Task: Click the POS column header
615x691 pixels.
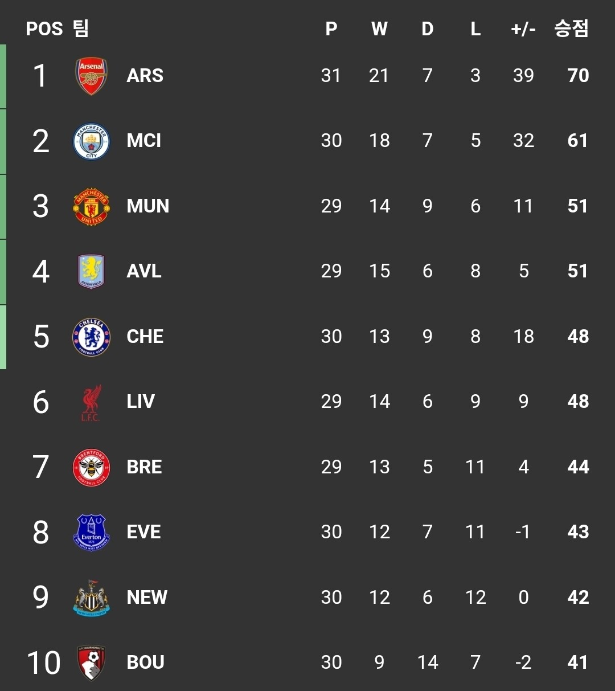Action: point(44,29)
